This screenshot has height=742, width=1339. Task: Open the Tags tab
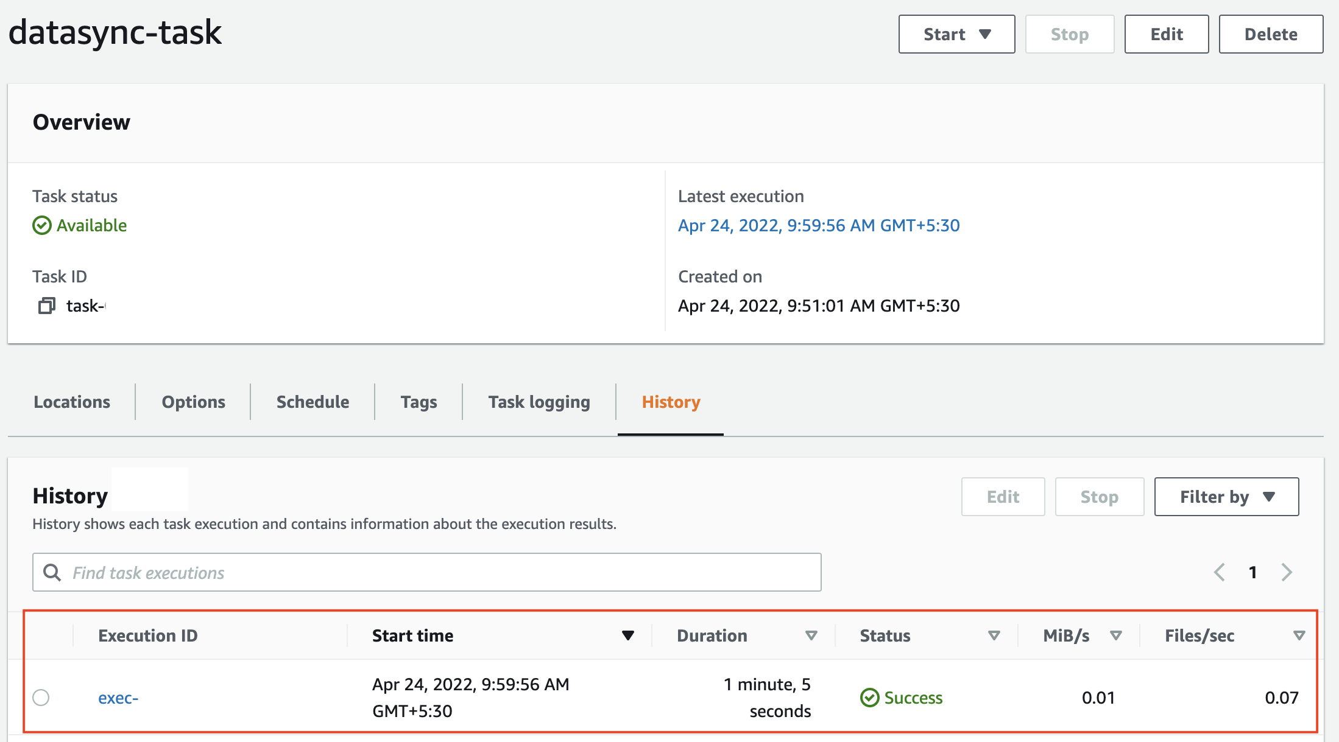[x=419, y=402]
